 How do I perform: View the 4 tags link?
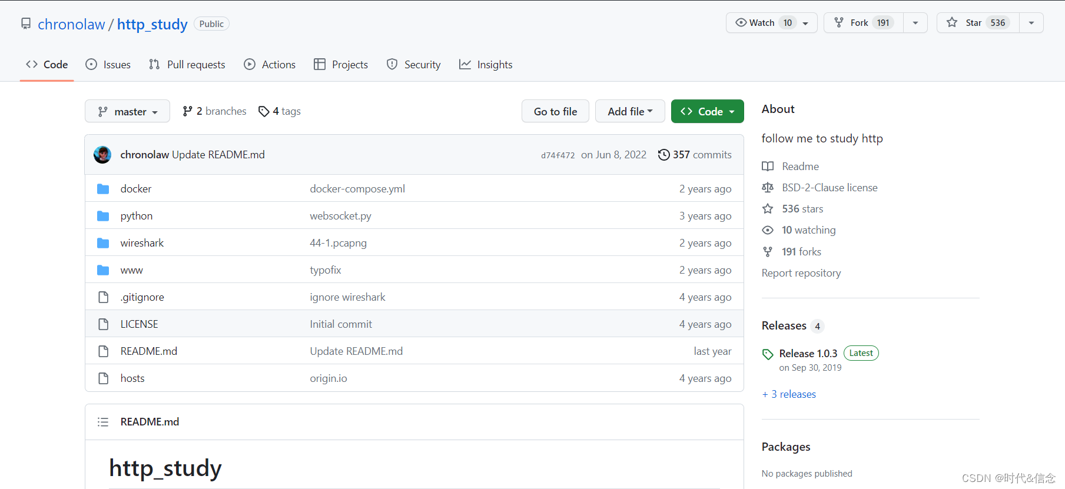point(280,111)
